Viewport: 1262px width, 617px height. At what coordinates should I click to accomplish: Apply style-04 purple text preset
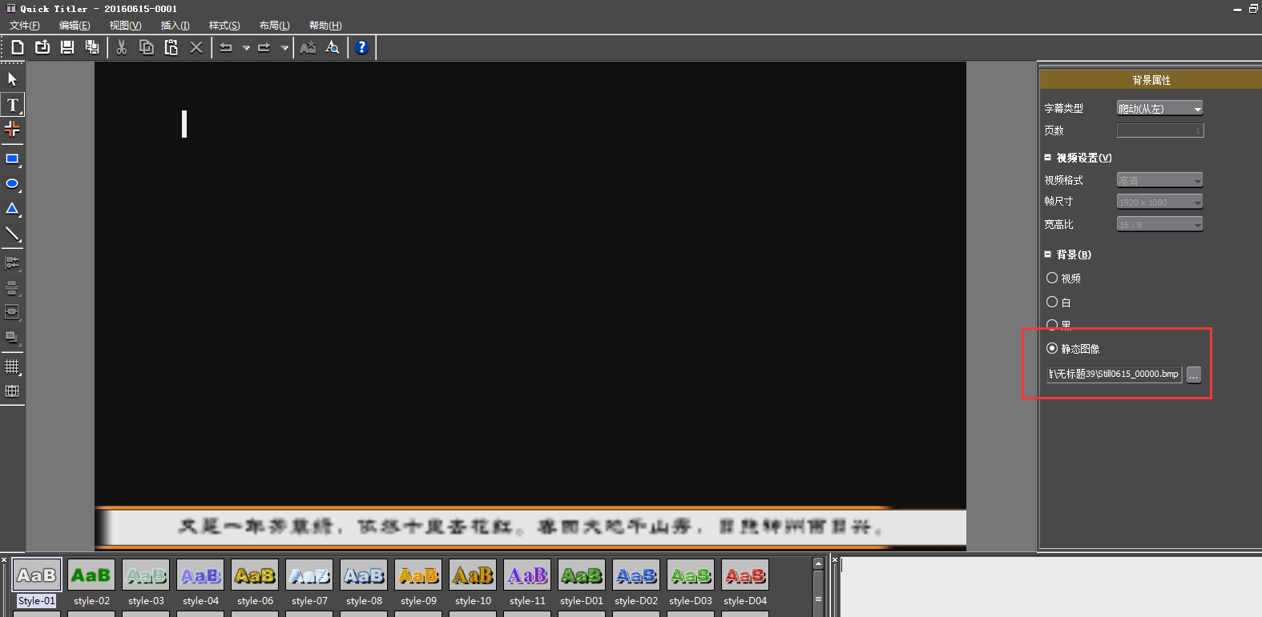(200, 583)
